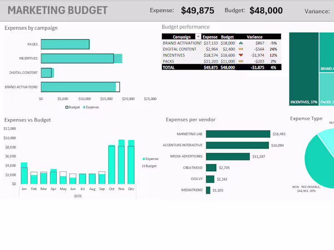Click the BRAND ACTIVATIONS bar in Expenses by campaign
Screen dimensions: 334x250
tap(79, 87)
